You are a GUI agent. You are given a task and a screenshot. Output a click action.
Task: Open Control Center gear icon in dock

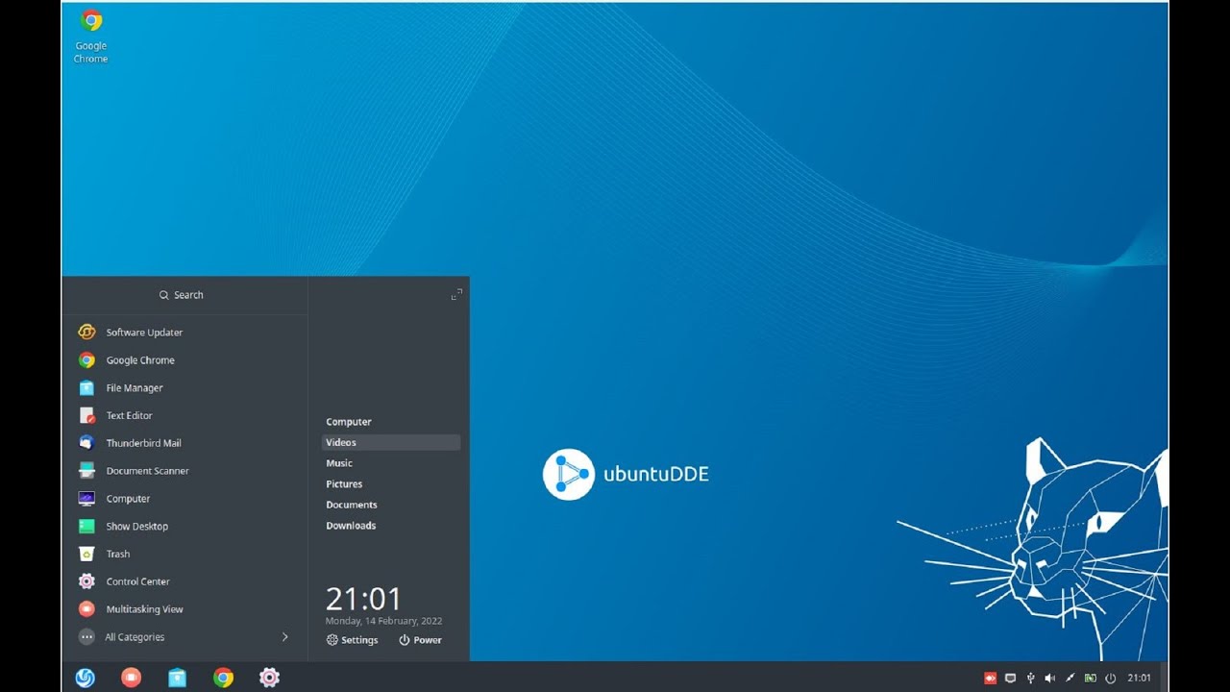click(269, 678)
